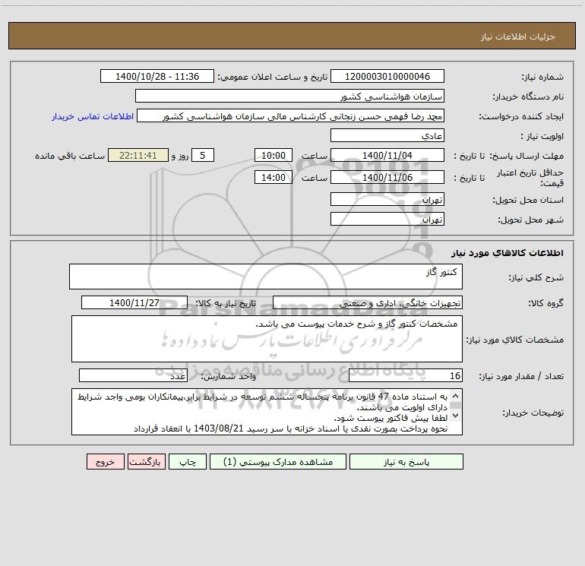Open 'اطلاعات تماس خریدار' link

click(x=93, y=116)
